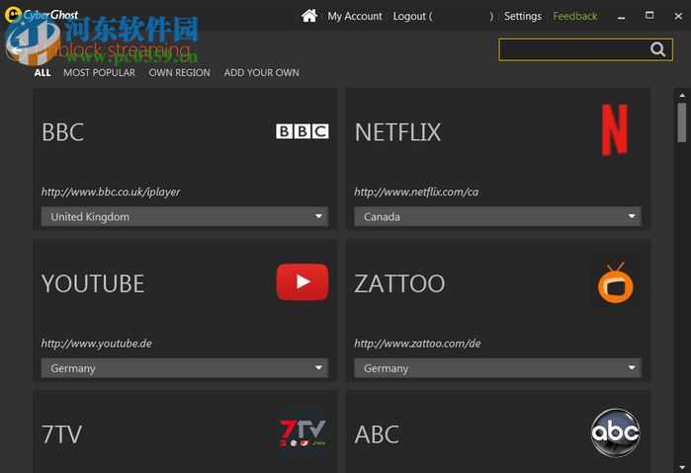Click the BBC logo

[302, 131]
